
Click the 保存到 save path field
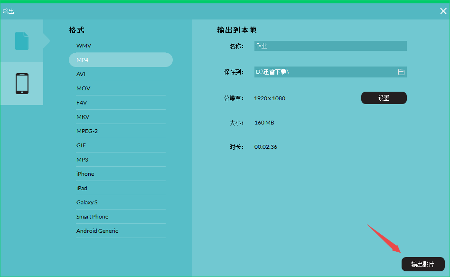coord(328,72)
